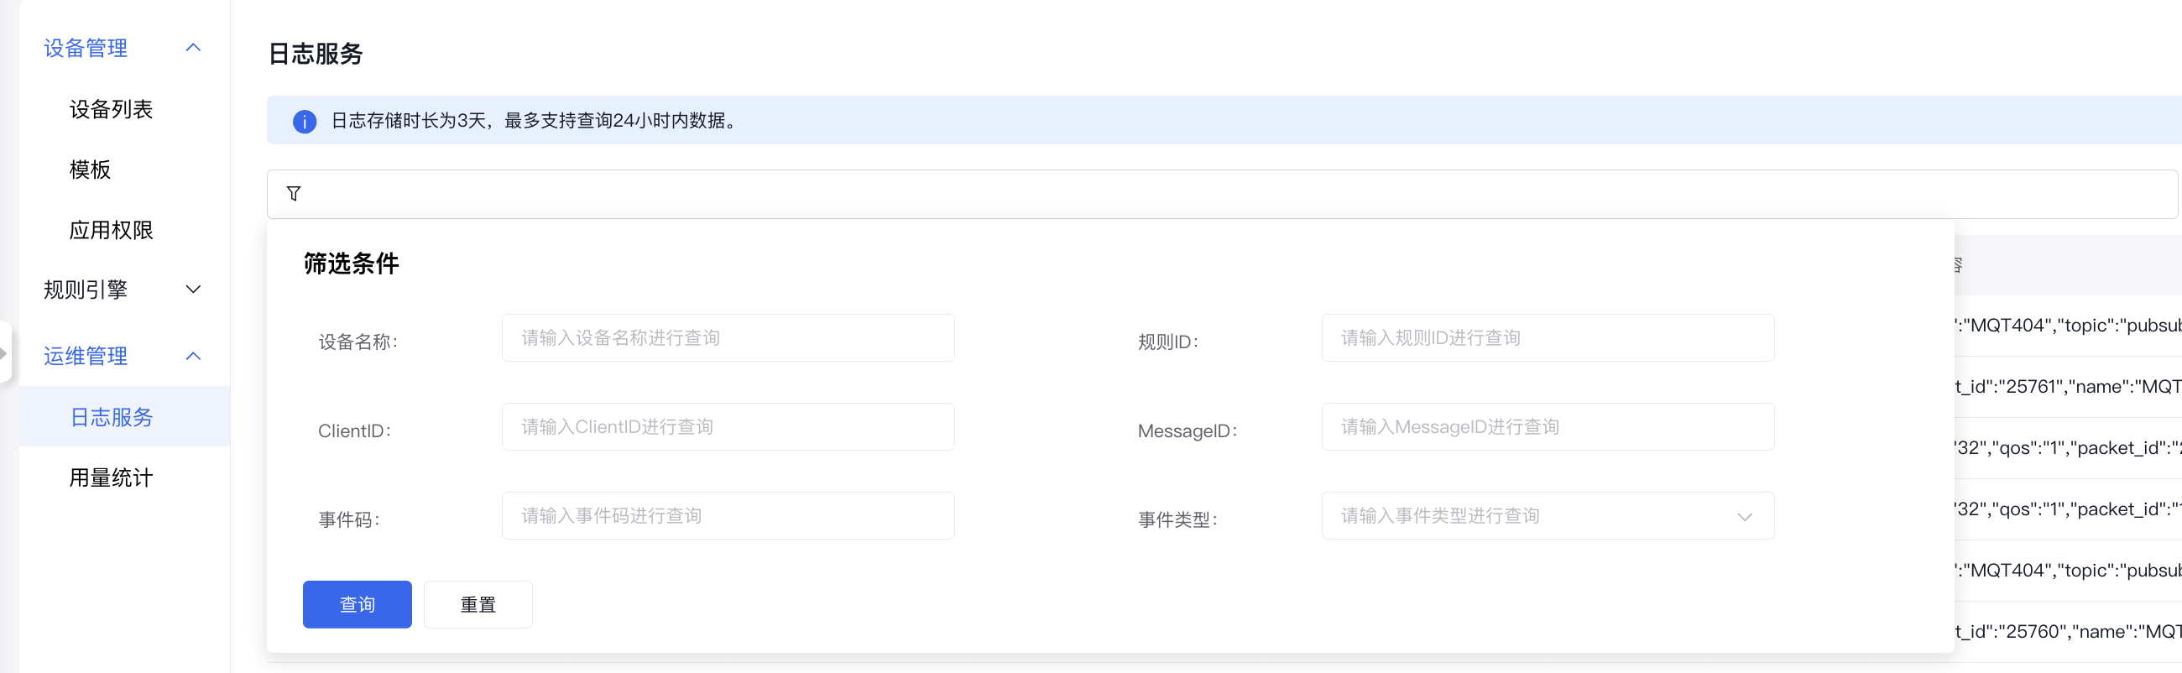2182x673 pixels.
Task: Focus the 事件码 input field
Action: pyautogui.click(x=728, y=515)
